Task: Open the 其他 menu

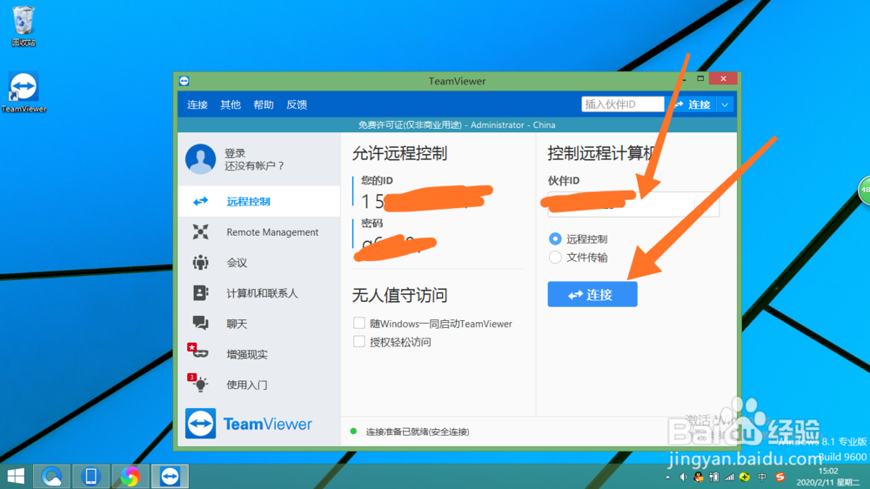Action: [x=231, y=104]
